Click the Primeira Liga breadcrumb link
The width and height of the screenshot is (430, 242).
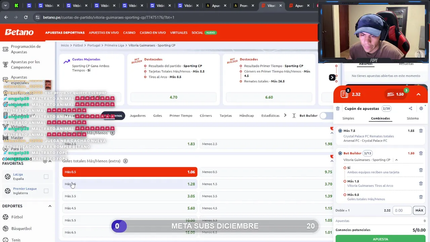click(x=114, y=45)
